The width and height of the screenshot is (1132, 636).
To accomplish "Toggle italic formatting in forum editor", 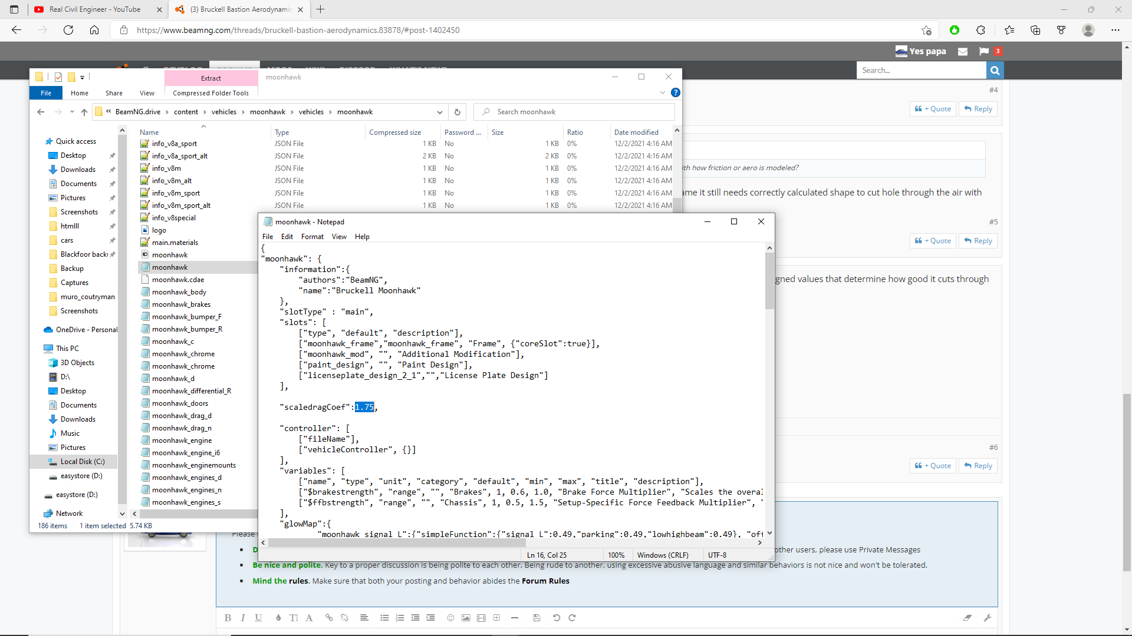I will pyautogui.click(x=243, y=618).
